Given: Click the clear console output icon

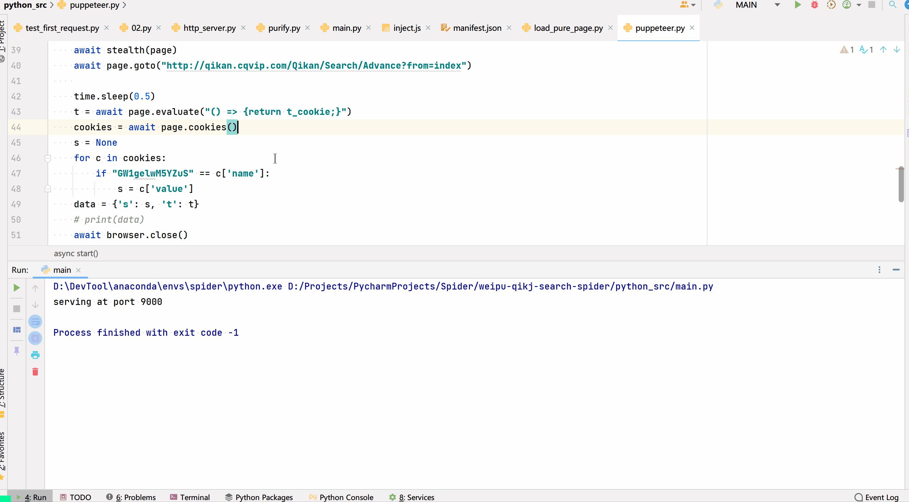Looking at the screenshot, I should 35,371.
